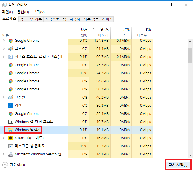Click the 36.3MB memory cell
The image size is (193, 172).
pos(100,106)
